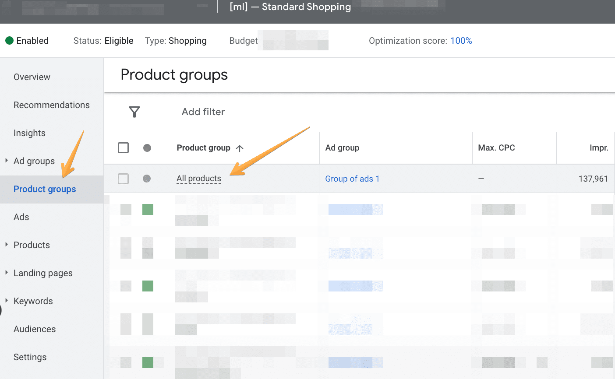Click the Add filter field
The height and width of the screenshot is (379, 615).
coord(203,112)
